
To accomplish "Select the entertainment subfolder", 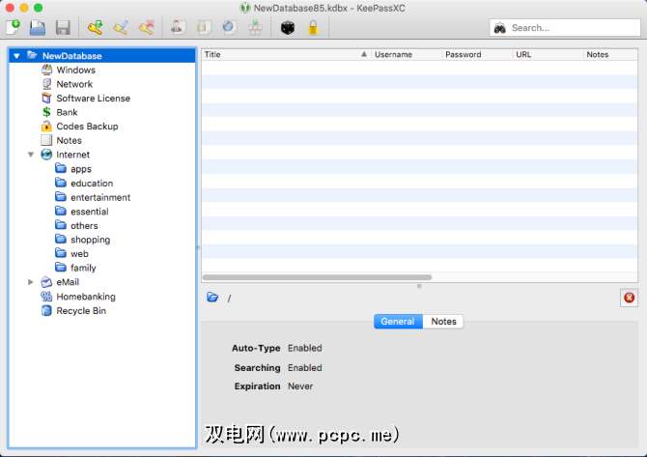I will (x=100, y=197).
